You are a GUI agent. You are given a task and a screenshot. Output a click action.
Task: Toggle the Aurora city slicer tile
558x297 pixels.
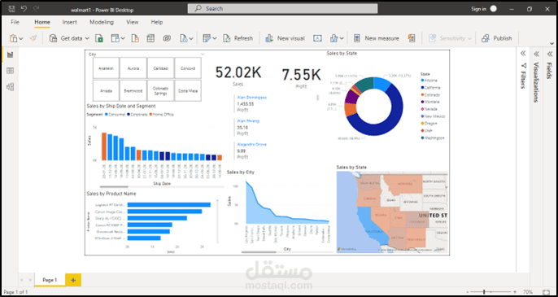[133, 68]
